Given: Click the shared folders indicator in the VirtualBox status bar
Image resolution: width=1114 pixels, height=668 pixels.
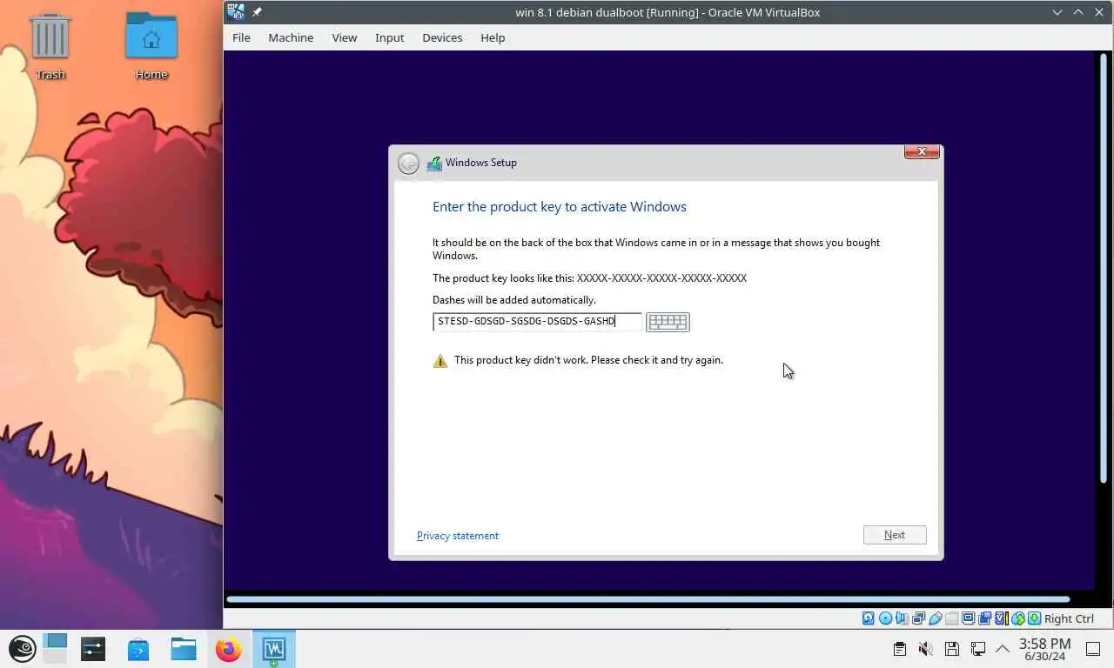Looking at the screenshot, I should [951, 618].
